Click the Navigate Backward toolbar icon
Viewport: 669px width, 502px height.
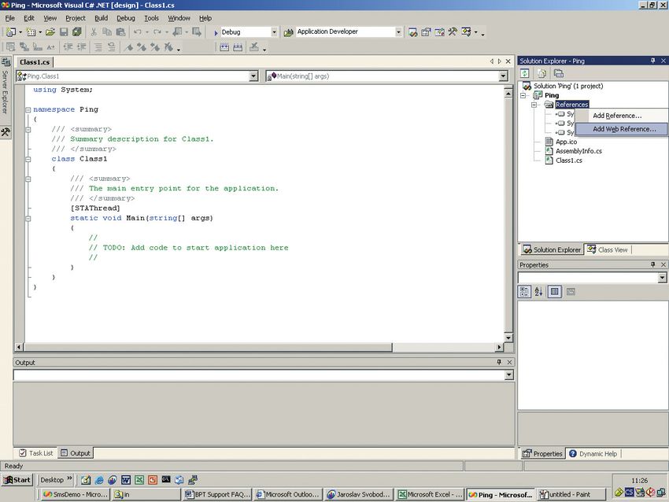[177, 32]
